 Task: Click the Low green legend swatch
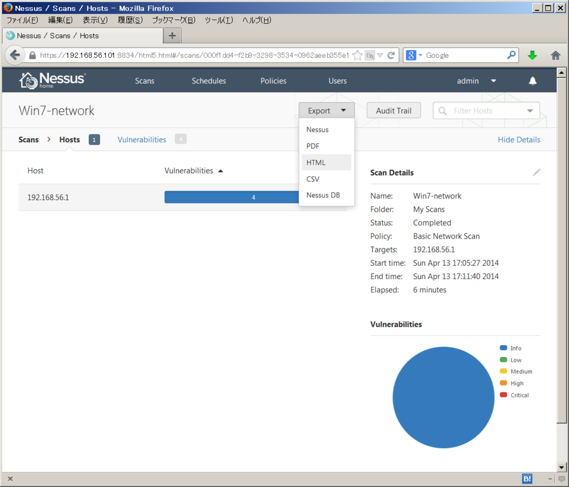pyautogui.click(x=503, y=360)
